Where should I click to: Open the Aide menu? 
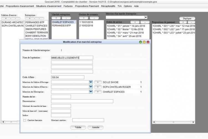click(136, 6)
